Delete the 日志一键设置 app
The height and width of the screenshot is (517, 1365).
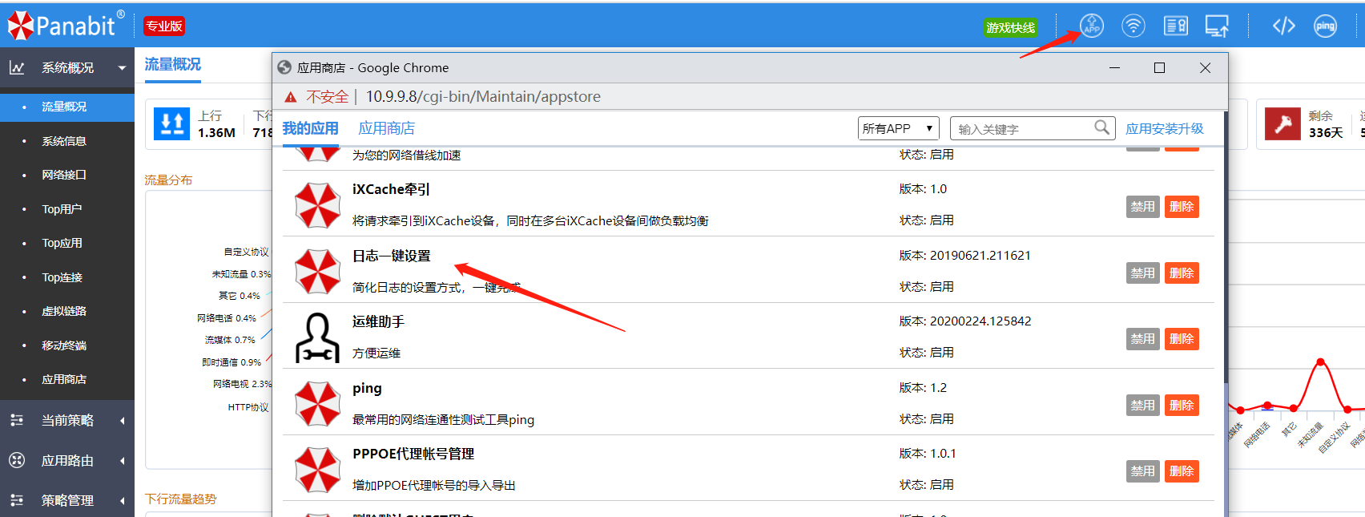1182,273
